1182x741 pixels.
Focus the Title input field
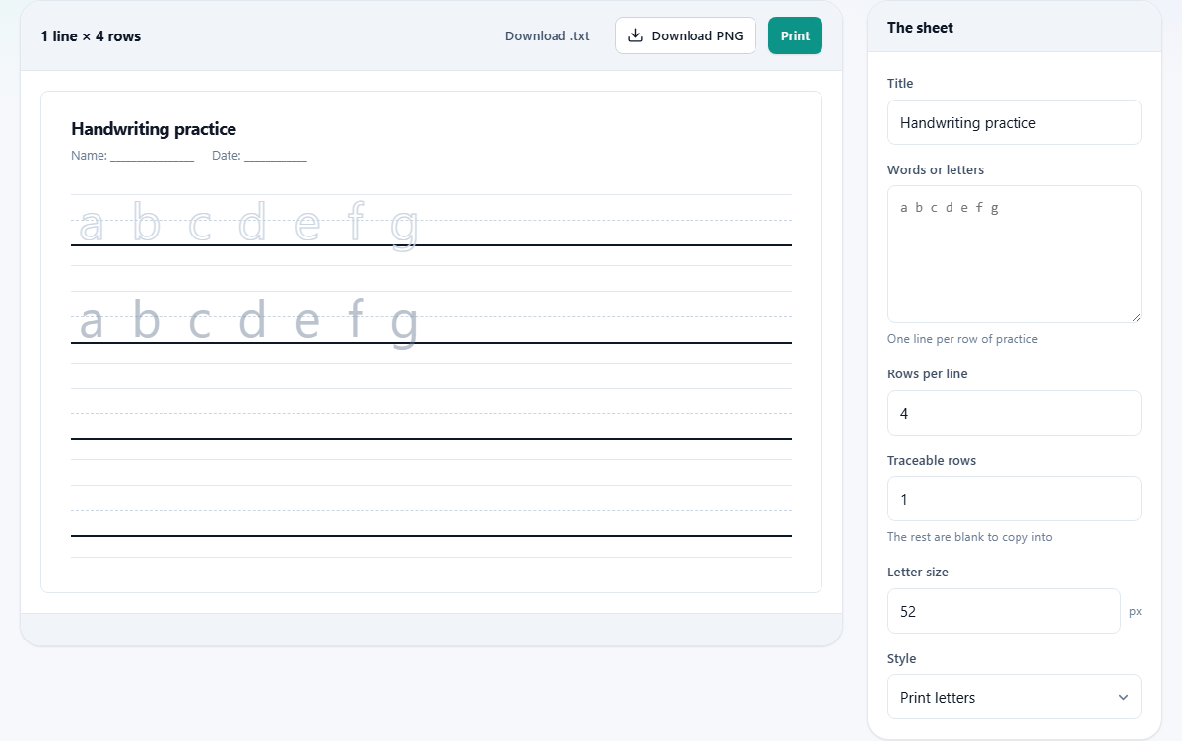[x=1015, y=122]
